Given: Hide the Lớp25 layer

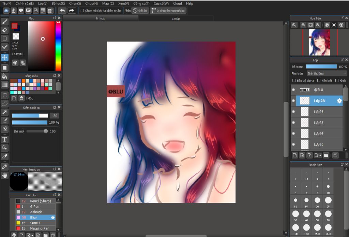Looking at the screenshot, I should tap(293, 122).
